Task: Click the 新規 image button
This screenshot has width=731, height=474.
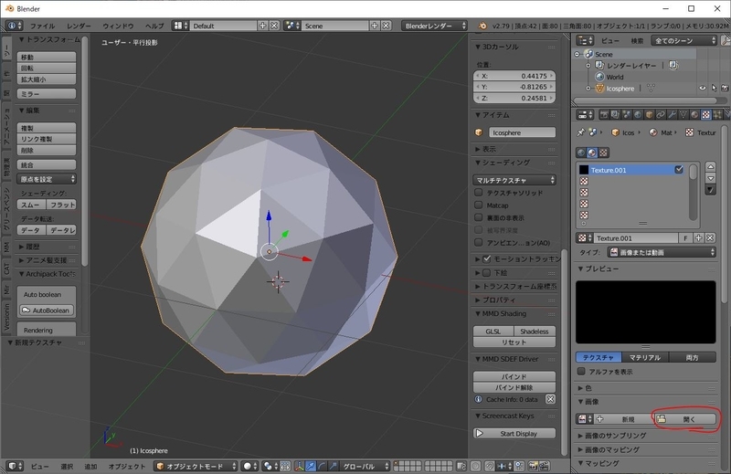Action: point(623,419)
